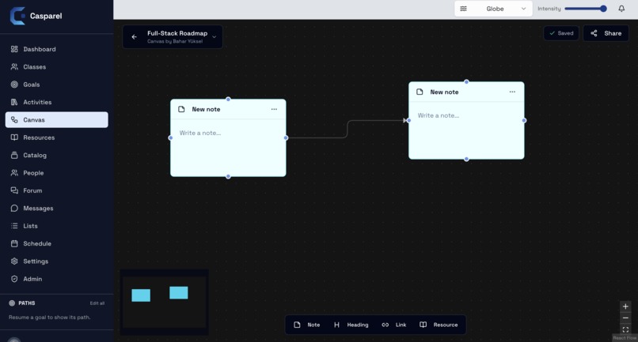Click the Admin shield icon
Screen dimensions: 638x342
tap(14, 279)
